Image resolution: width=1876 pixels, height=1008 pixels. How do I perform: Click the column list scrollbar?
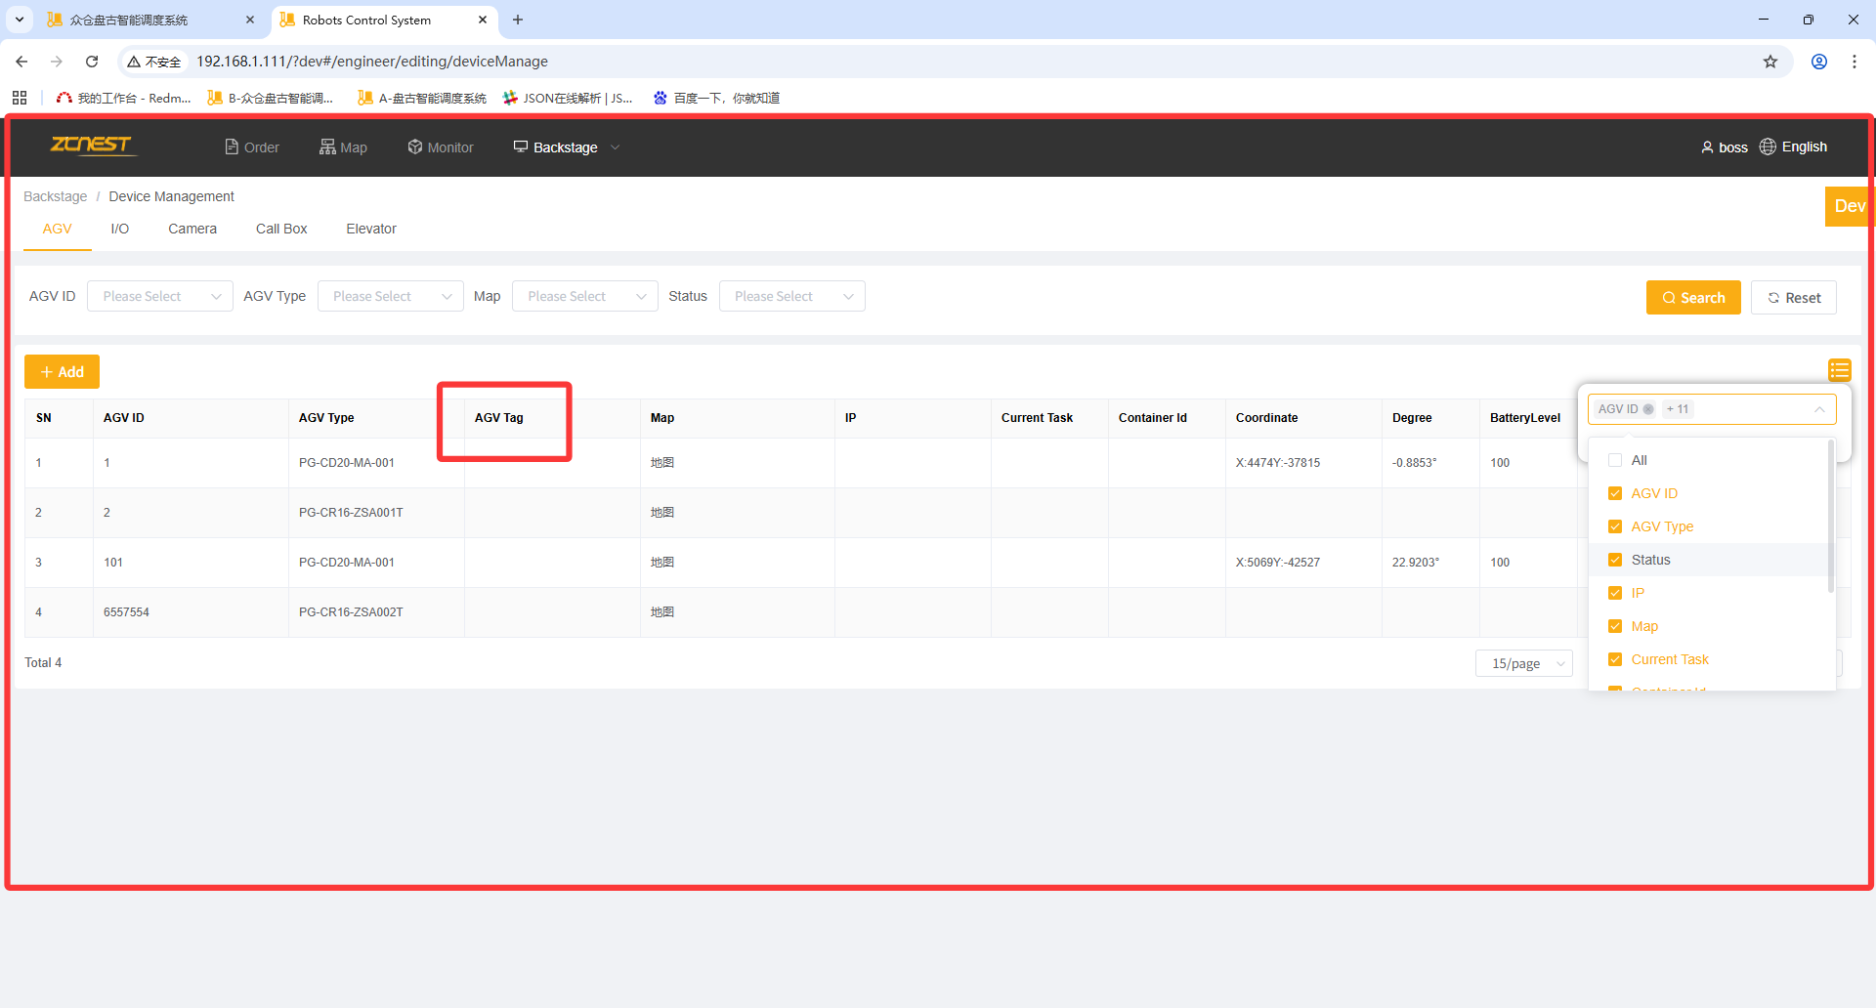[1830, 518]
